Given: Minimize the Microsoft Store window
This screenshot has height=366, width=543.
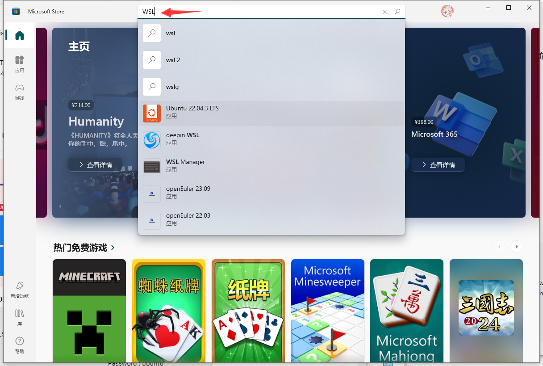Looking at the screenshot, I should point(488,8).
